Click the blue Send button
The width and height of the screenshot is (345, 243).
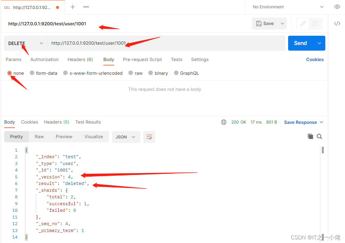coord(300,43)
